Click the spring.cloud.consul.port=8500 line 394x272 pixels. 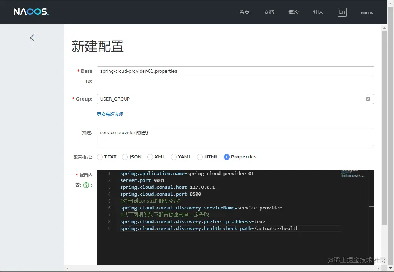[160, 194]
